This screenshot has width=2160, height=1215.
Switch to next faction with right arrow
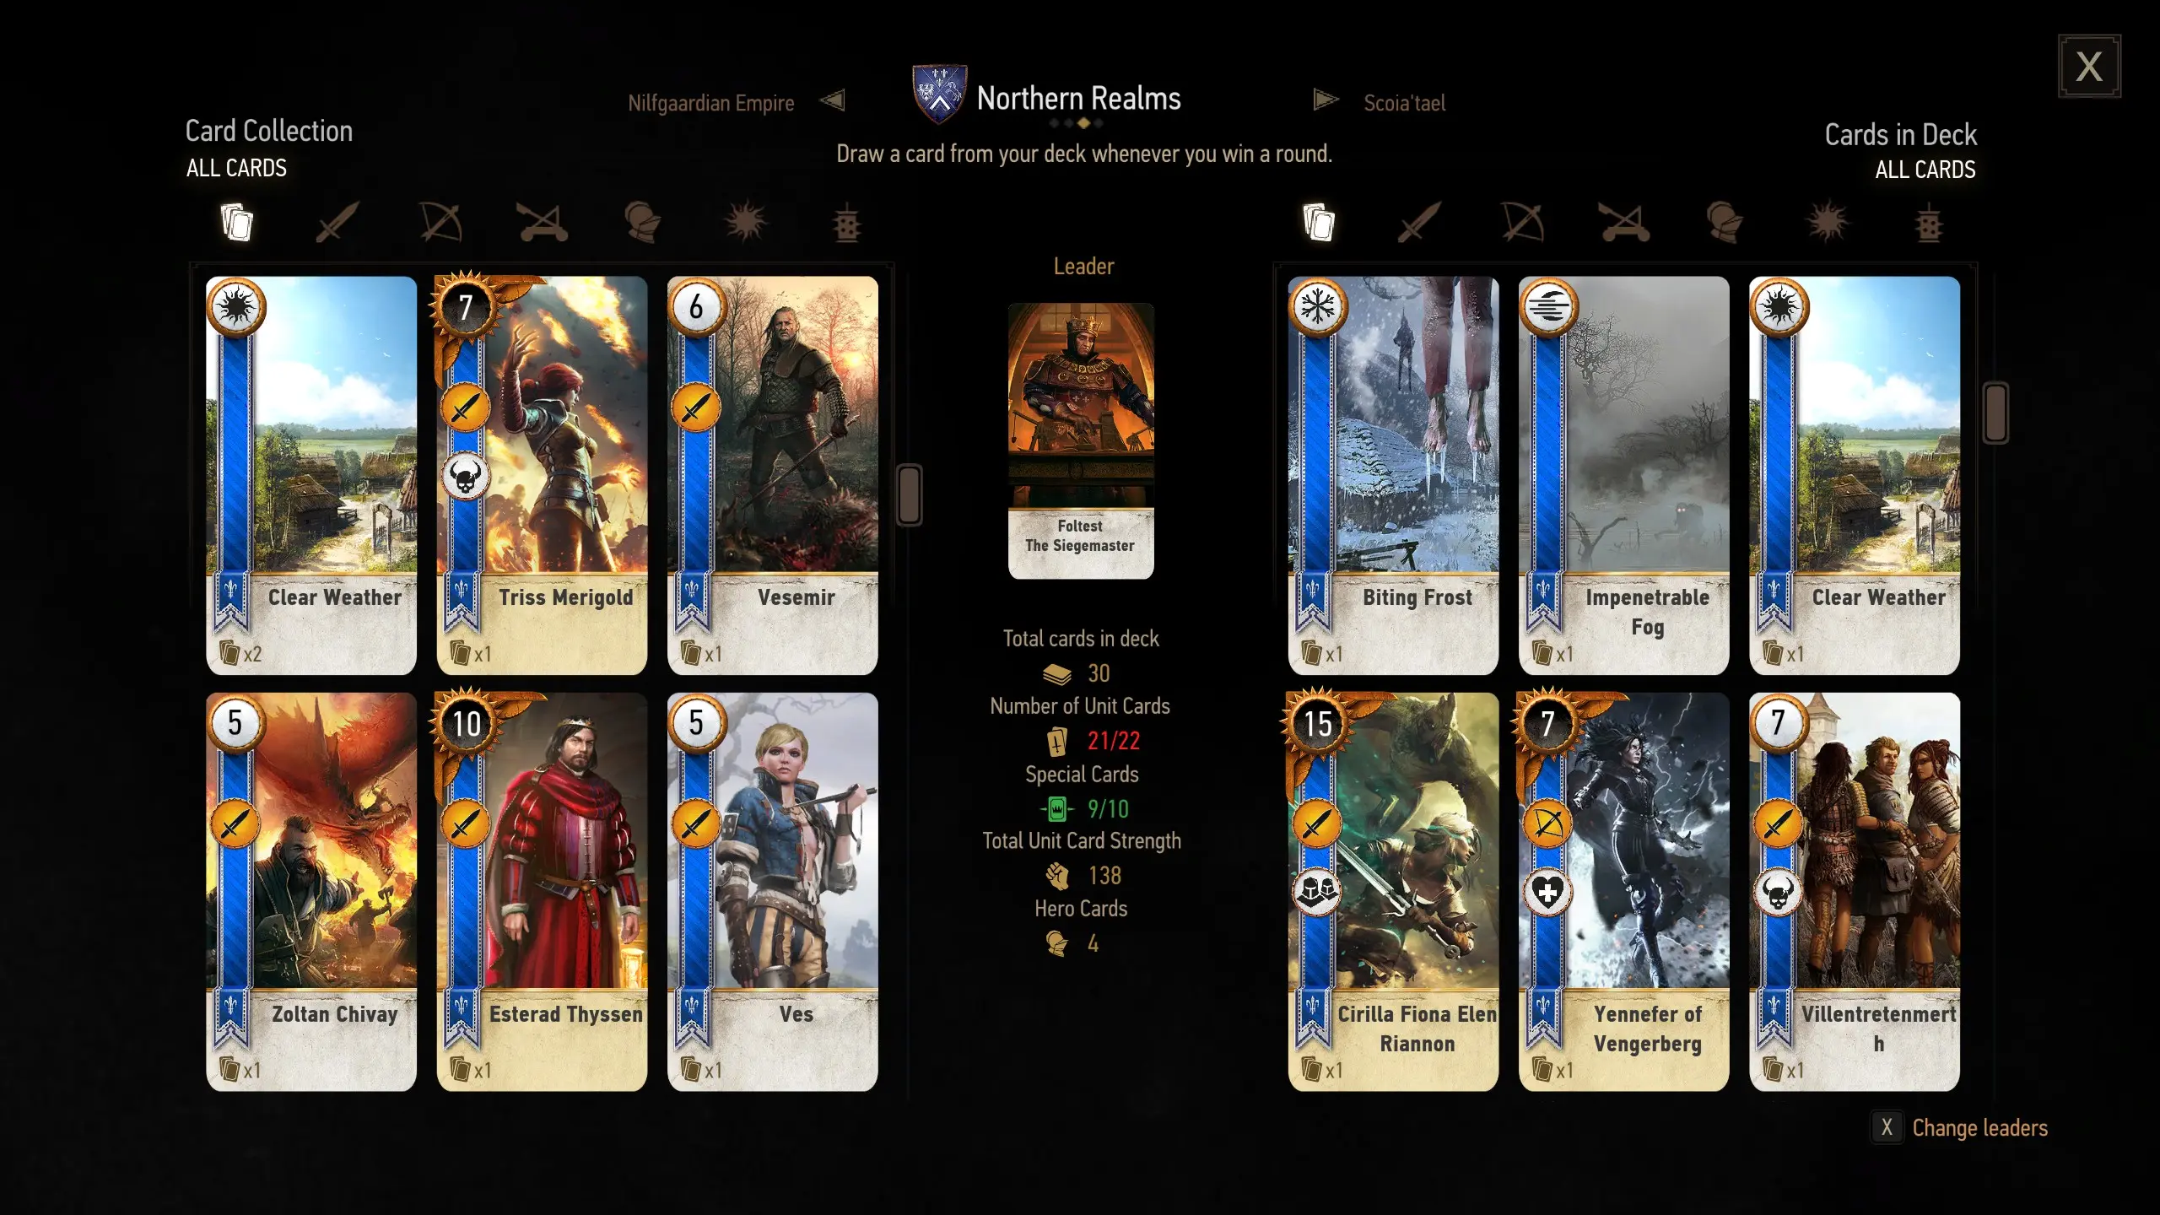pos(1326,100)
